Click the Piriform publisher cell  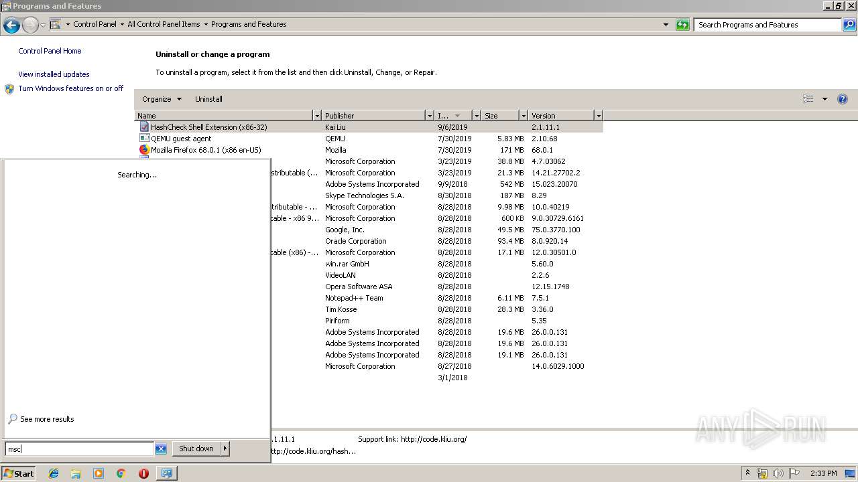click(x=337, y=321)
